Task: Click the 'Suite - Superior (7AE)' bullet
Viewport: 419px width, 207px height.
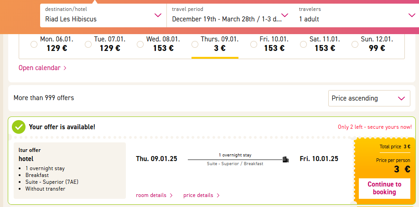Action: 52,182
